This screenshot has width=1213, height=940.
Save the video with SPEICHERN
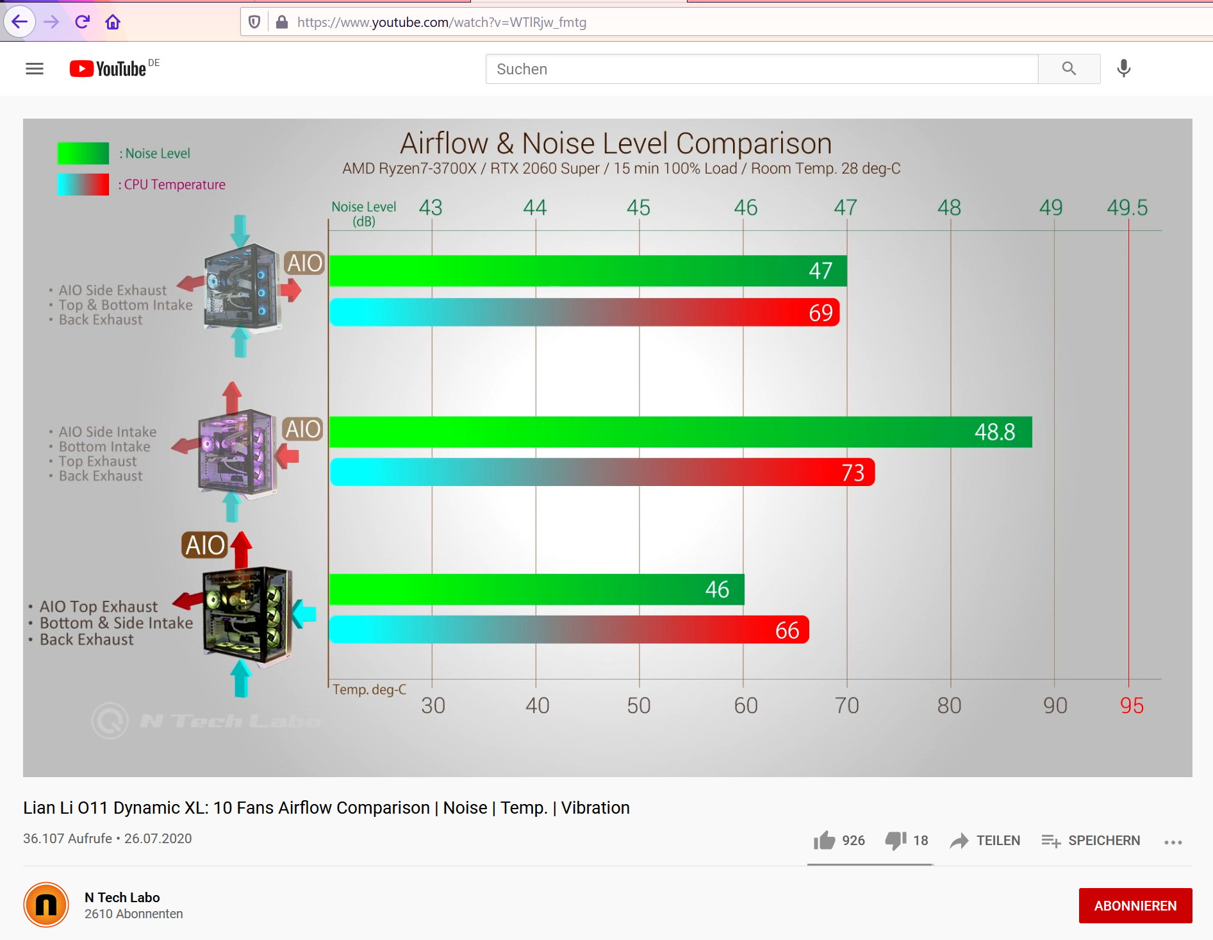tap(1091, 841)
